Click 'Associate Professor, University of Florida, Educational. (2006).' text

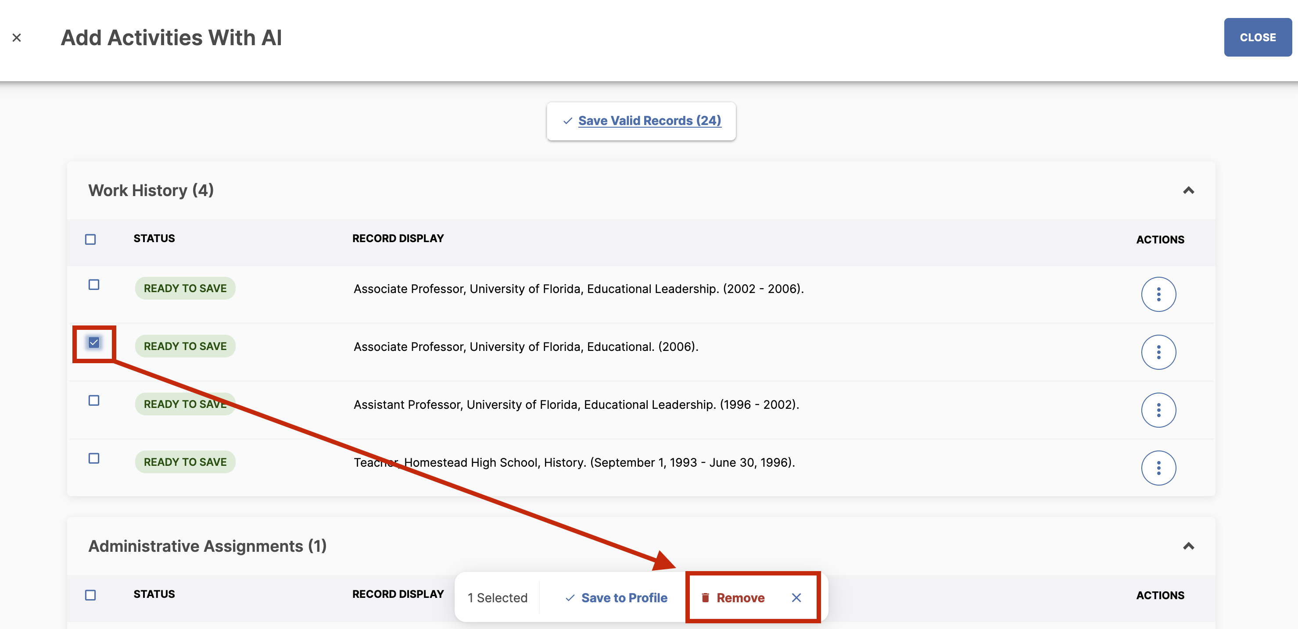coord(526,347)
